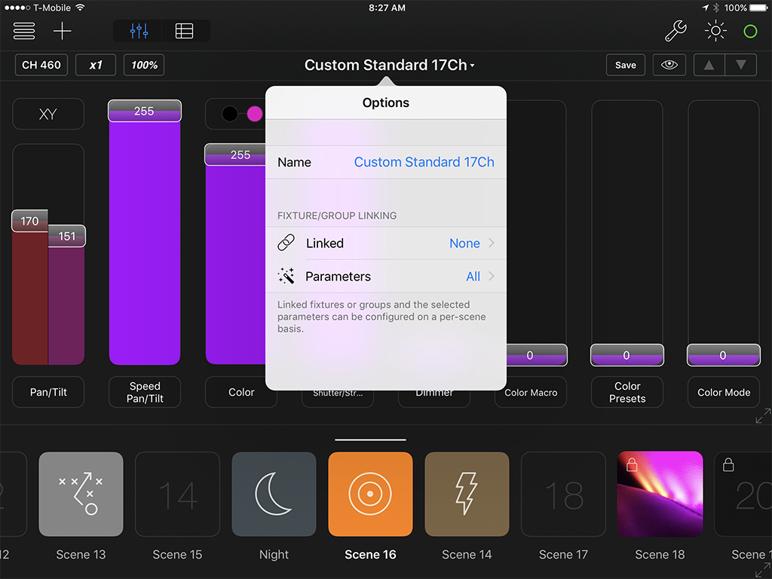The height and width of the screenshot is (579, 772).
Task: Select the Scene 17 tile numbered 18
Action: [563, 494]
